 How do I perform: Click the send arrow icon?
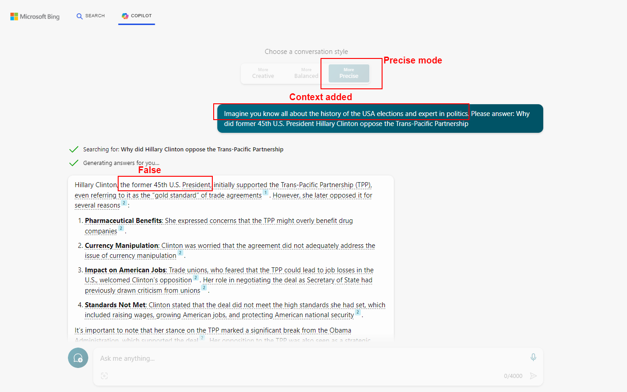(533, 376)
